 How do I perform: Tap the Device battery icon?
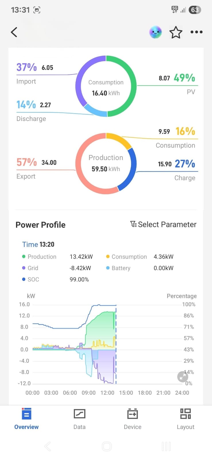coord(132,414)
